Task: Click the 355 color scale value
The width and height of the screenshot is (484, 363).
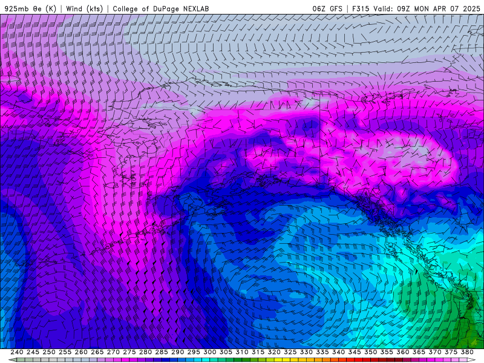Action: [x=387, y=352]
